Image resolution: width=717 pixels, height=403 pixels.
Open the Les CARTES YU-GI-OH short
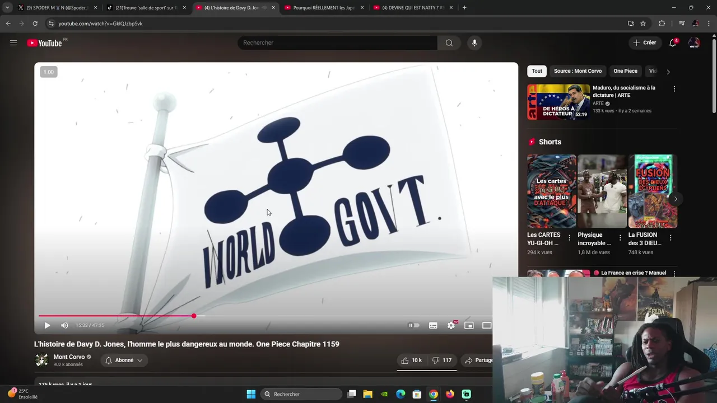(x=551, y=191)
